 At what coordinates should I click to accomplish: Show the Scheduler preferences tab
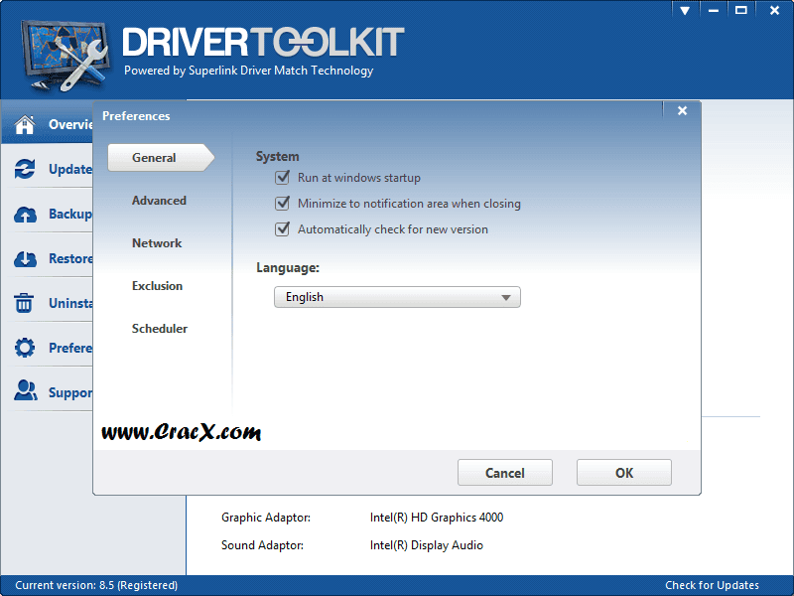click(160, 329)
